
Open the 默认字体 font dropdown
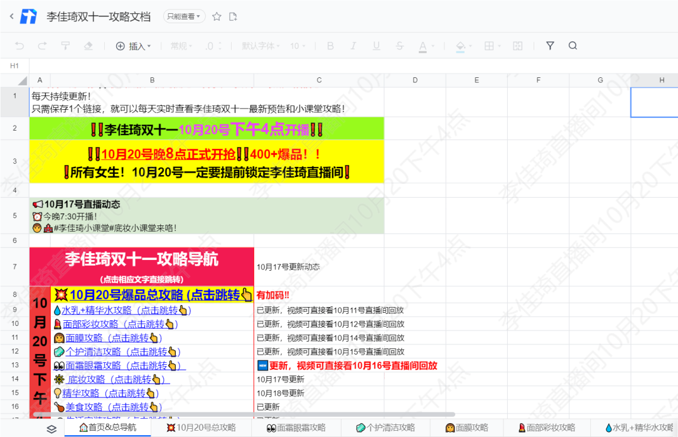coord(261,46)
